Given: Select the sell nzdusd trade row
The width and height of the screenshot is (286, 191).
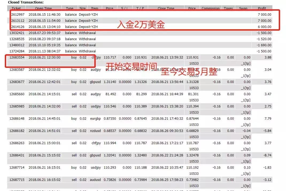Looking at the screenshot, I should pos(53,131).
